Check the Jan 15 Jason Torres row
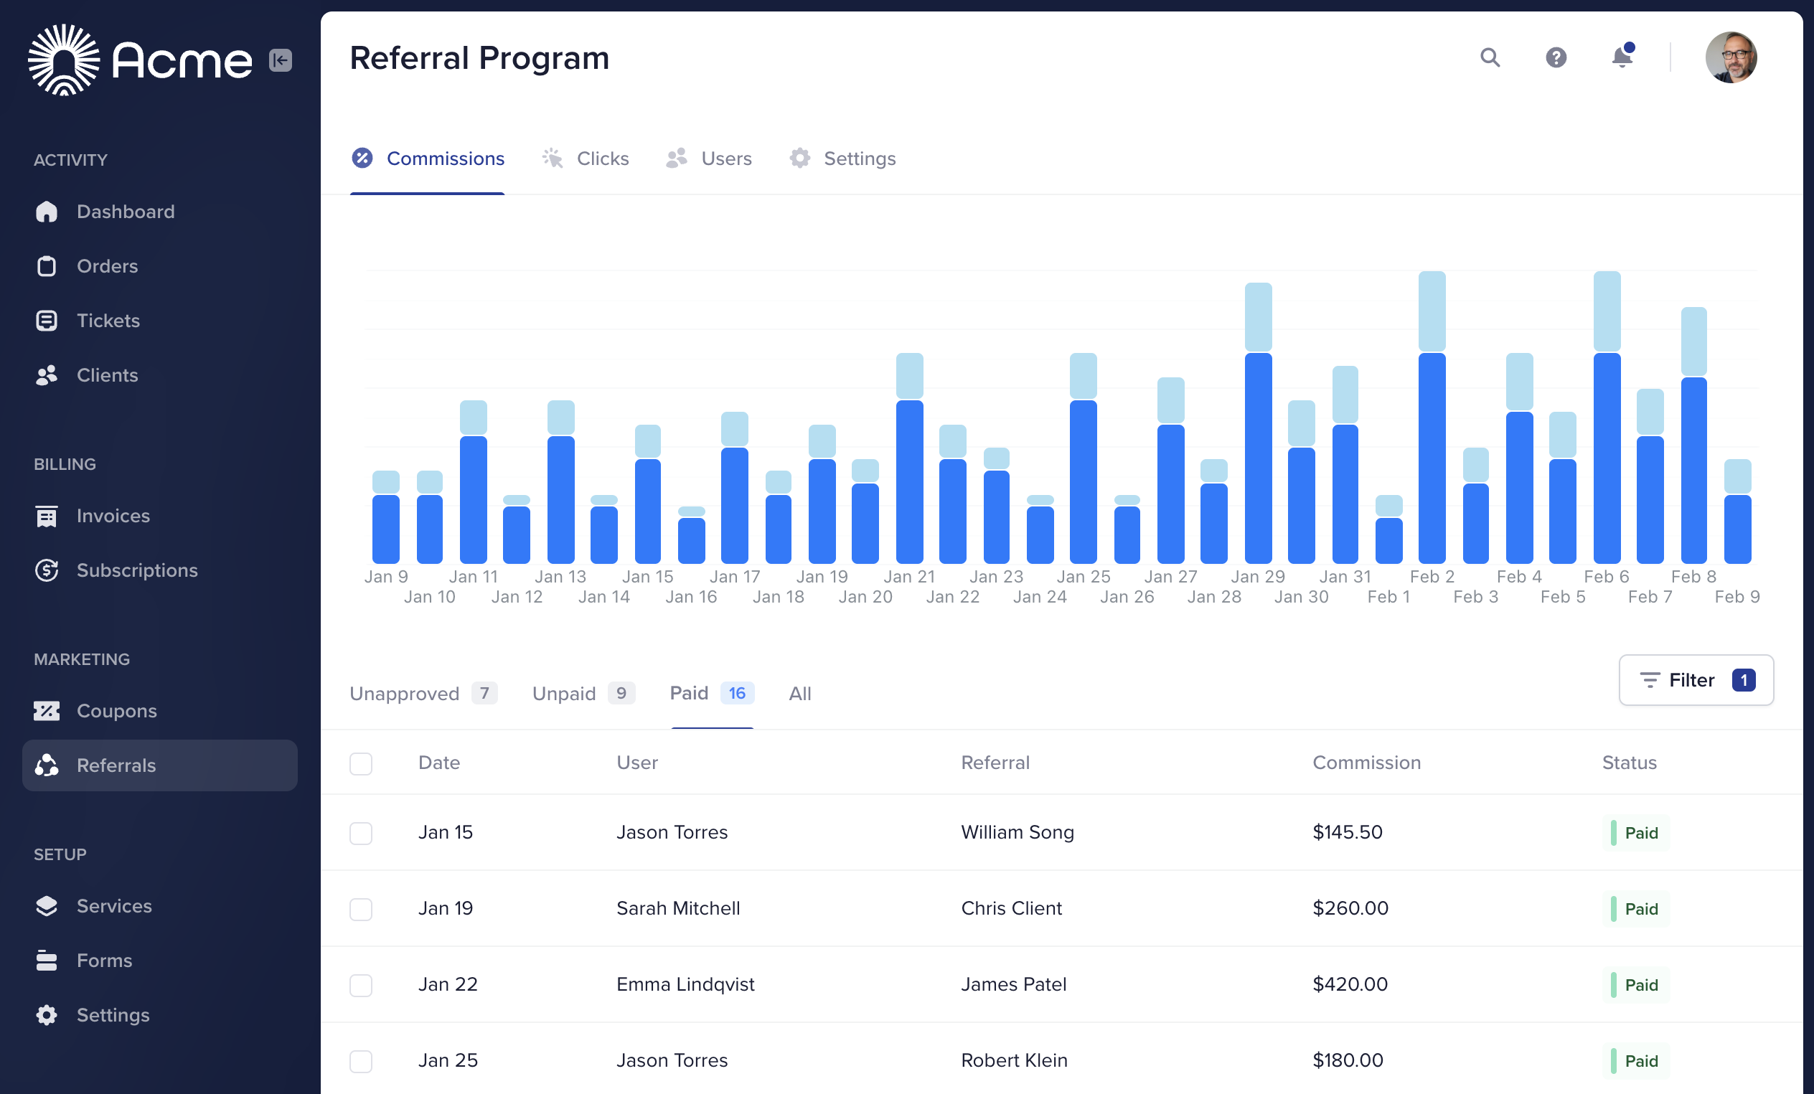Image resolution: width=1814 pixels, height=1094 pixels. 361,834
